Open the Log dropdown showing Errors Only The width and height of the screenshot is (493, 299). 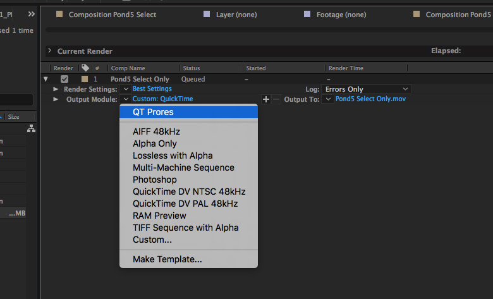click(367, 89)
